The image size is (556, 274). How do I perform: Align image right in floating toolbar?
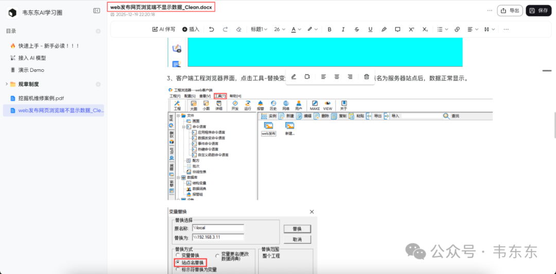click(350, 76)
